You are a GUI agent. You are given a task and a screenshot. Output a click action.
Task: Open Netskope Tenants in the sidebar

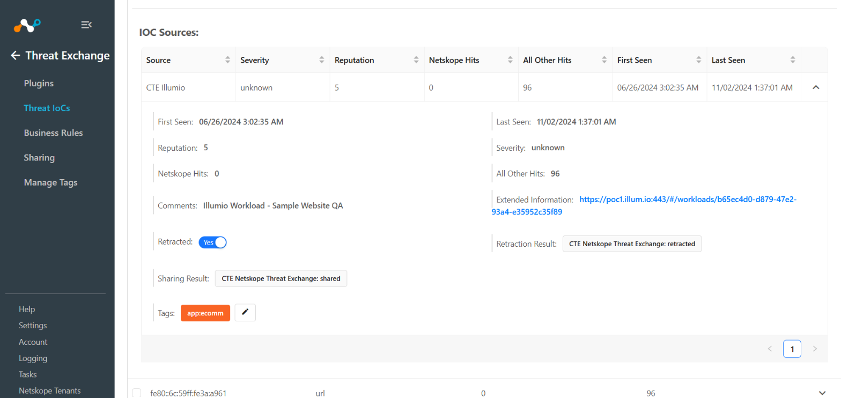pos(49,390)
